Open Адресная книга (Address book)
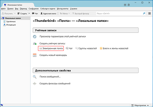153x107 pixels. (x=48, y=13)
